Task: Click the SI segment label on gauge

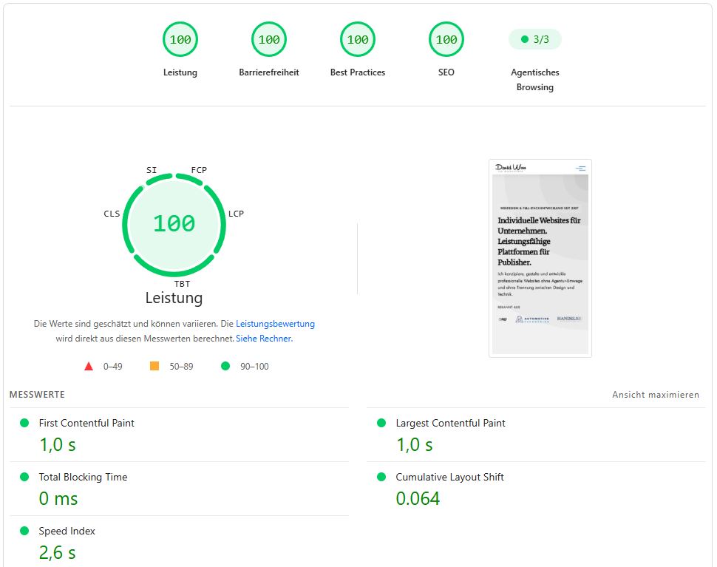Action: [152, 170]
